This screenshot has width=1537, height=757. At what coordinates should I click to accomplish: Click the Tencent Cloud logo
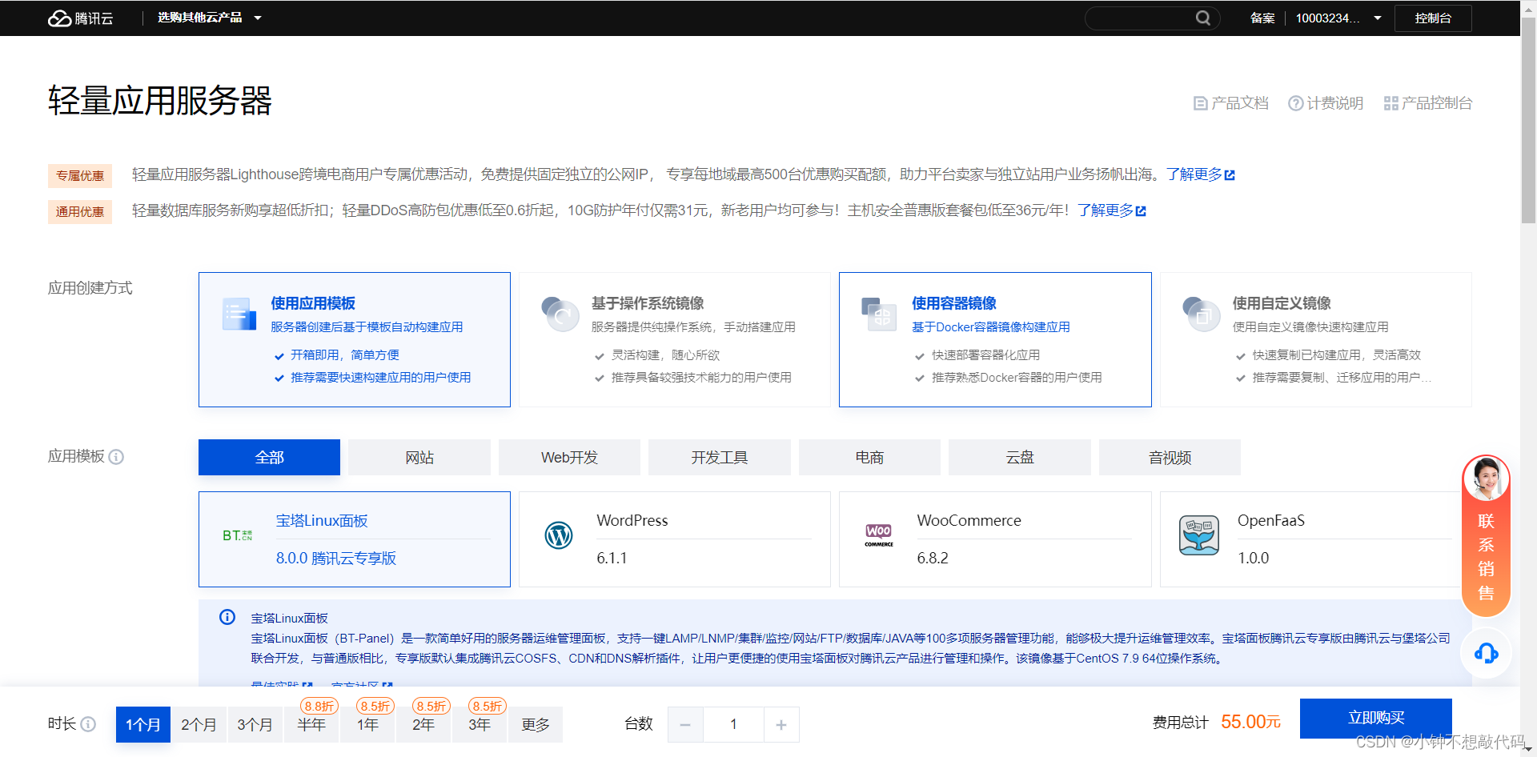pos(80,18)
